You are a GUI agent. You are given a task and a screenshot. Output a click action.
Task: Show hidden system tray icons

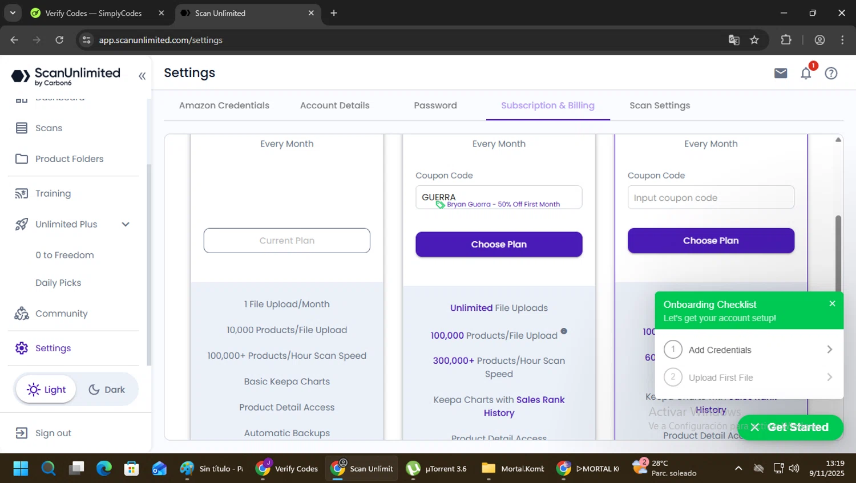click(738, 469)
